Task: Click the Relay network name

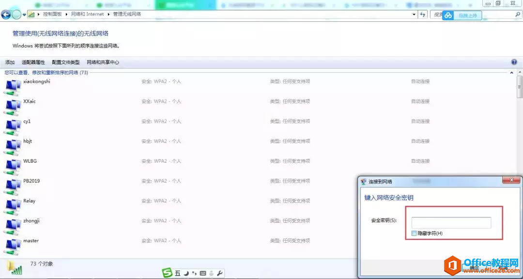Action: pos(30,201)
